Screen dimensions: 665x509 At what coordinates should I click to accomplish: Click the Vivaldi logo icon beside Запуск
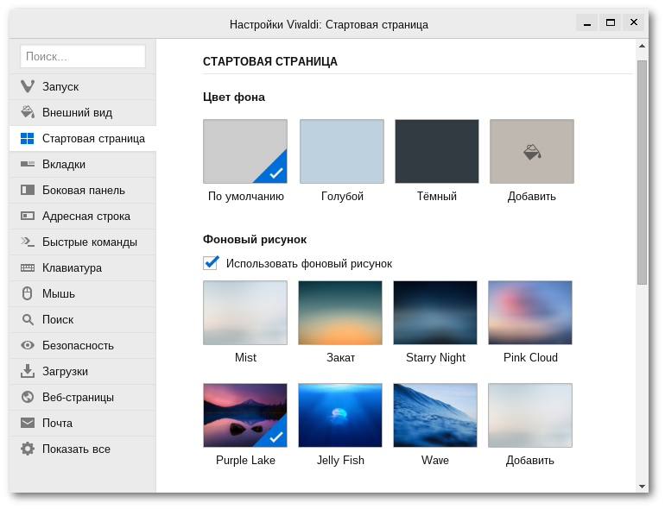(x=28, y=86)
